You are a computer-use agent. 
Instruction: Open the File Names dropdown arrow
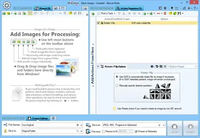pos(81,125)
